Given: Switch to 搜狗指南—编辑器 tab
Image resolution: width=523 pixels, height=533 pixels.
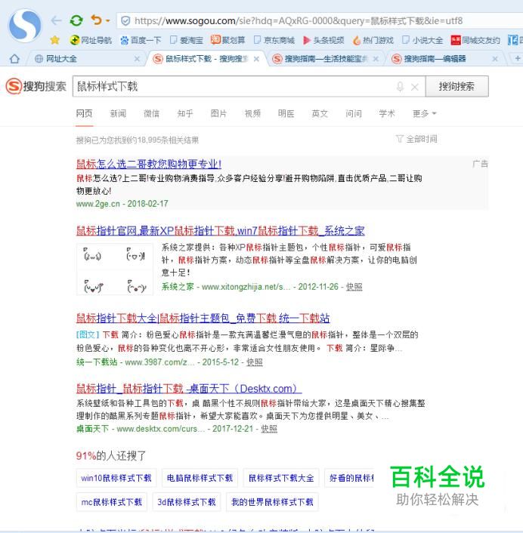Looking at the screenshot, I should pos(444,59).
